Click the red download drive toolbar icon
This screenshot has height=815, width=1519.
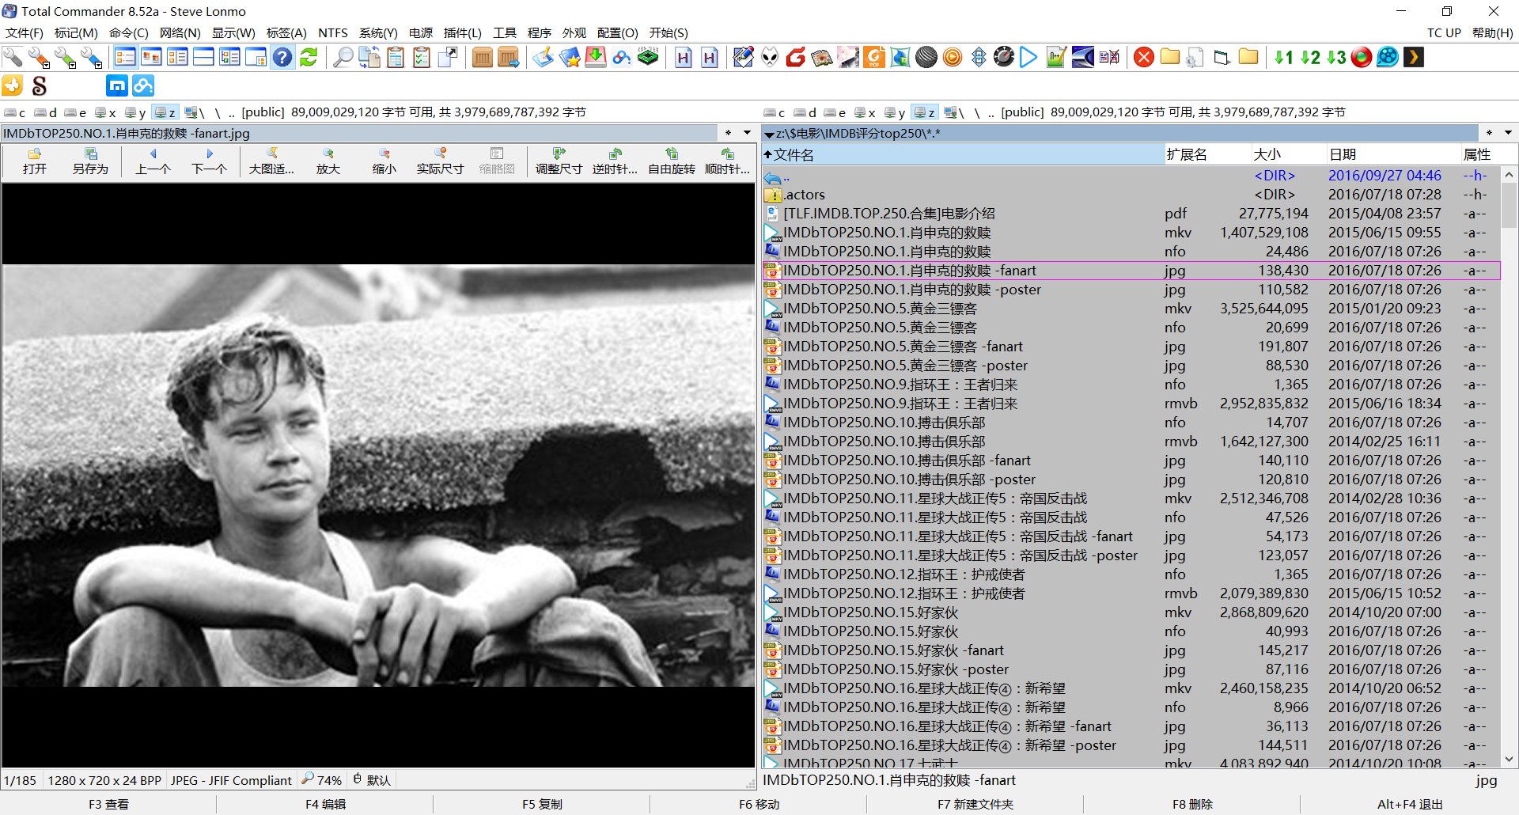(596, 57)
